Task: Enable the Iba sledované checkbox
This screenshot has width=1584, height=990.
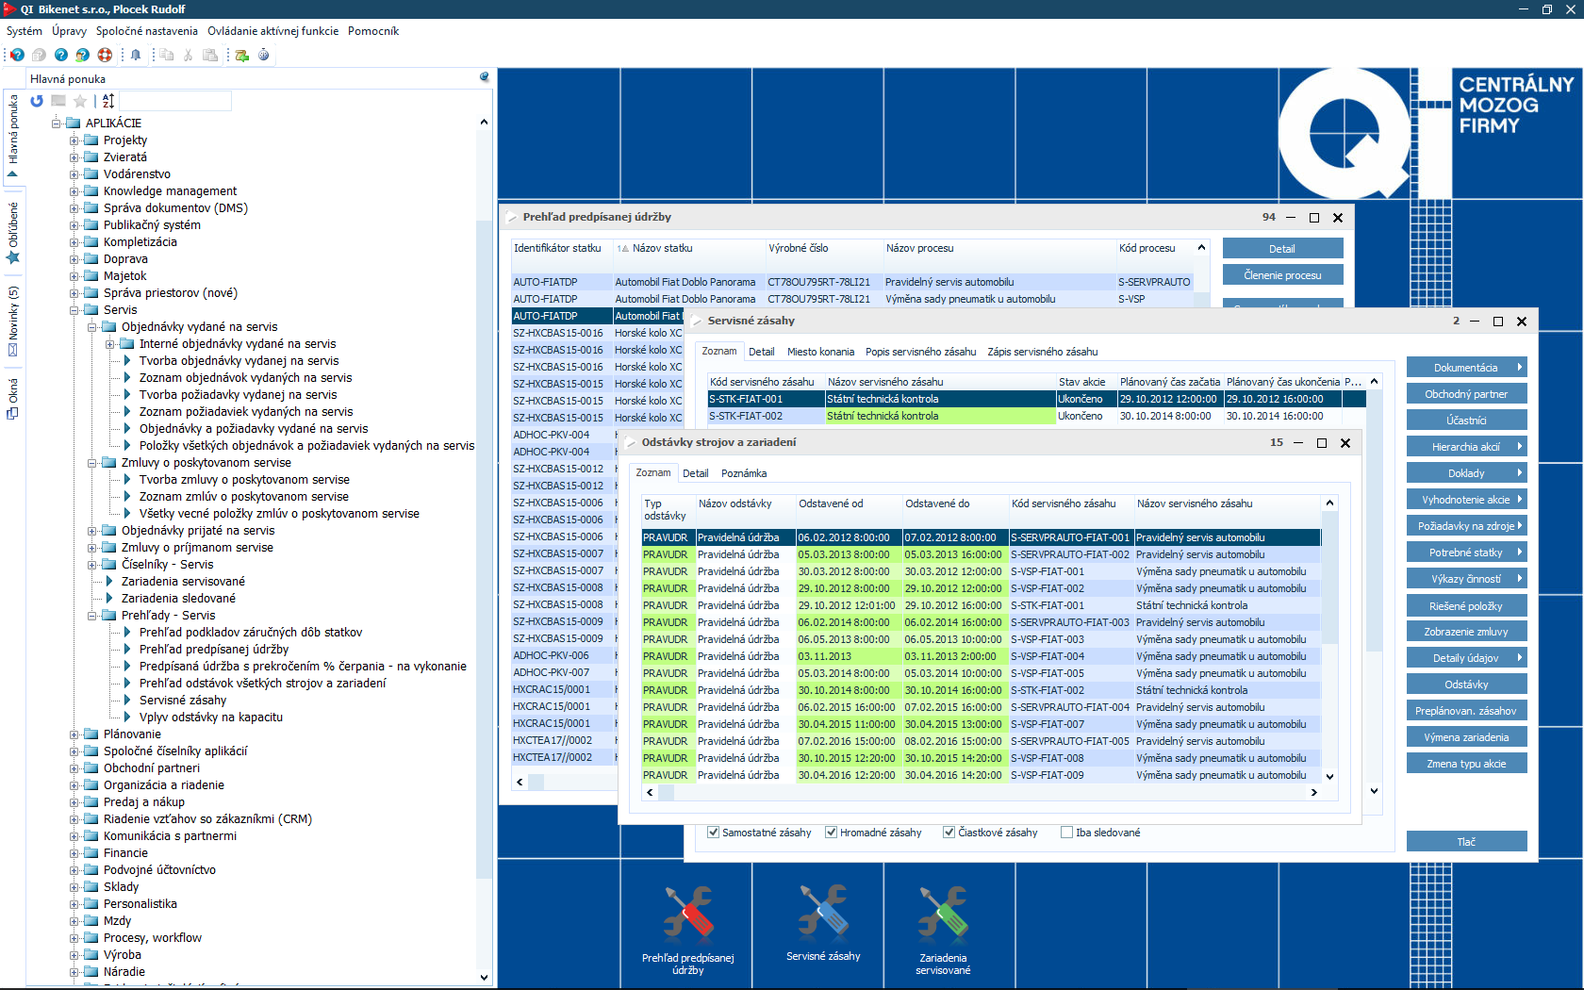Action: 1067,833
